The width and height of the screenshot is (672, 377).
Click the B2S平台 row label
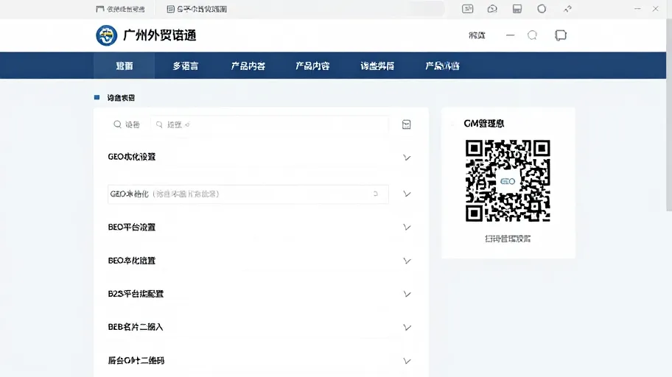pyautogui.click(x=136, y=294)
